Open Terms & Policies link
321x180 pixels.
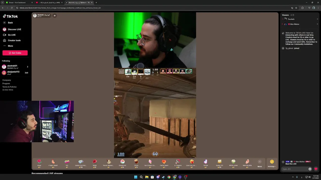pos(10,87)
